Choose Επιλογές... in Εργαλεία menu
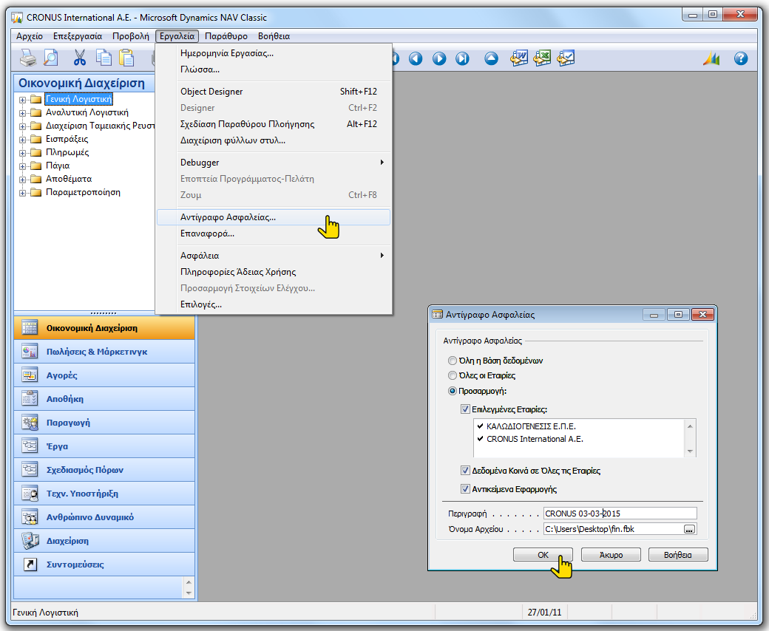 [x=274, y=304]
